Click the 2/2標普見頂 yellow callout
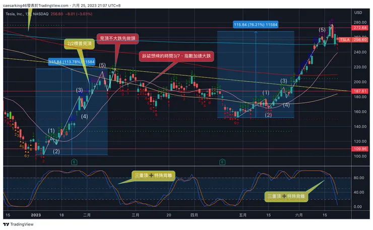This screenshot has width=373, height=230. click(x=79, y=44)
